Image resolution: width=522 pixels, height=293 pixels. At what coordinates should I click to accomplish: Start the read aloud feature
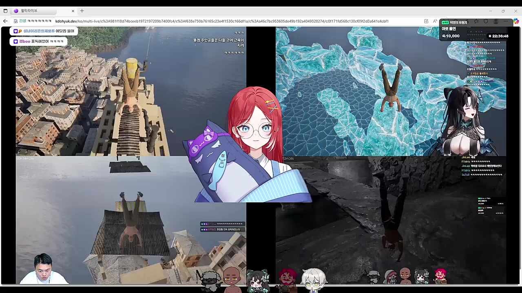pyautogui.click(x=435, y=21)
